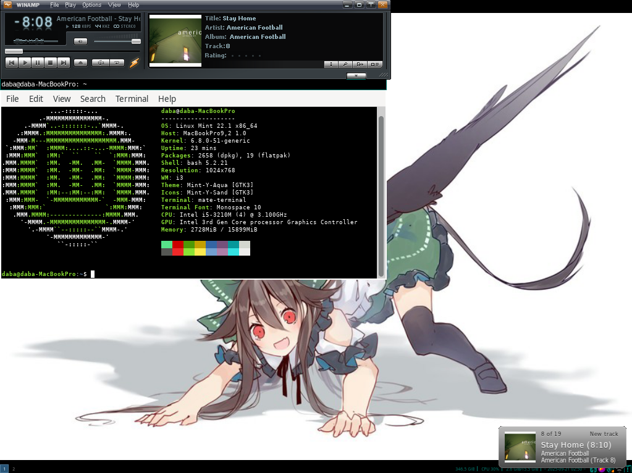Click the terminal vertical scrollbar
This screenshot has height=473, width=632.
[x=381, y=195]
